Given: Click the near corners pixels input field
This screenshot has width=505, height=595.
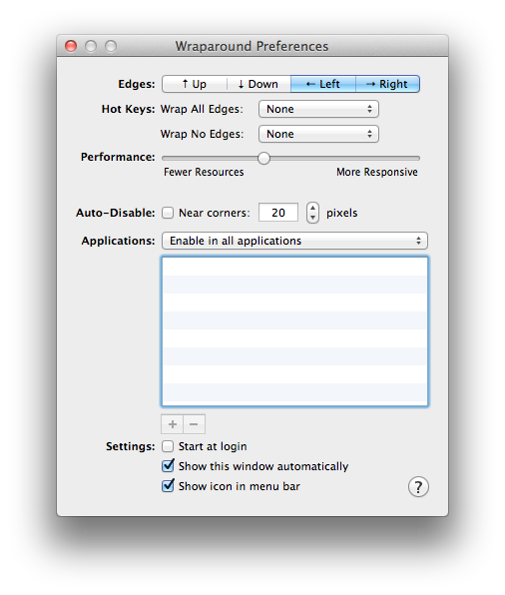Looking at the screenshot, I should 278,212.
